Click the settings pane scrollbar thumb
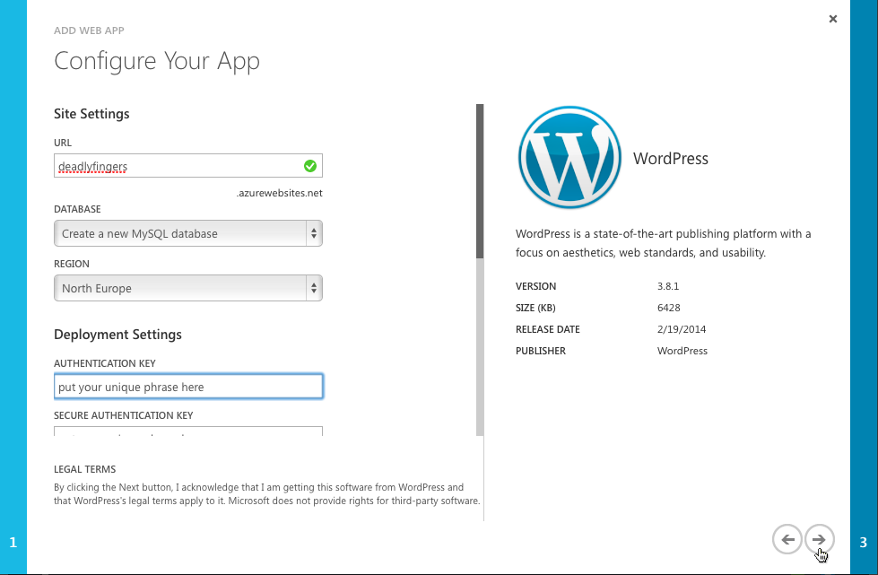Viewport: 878px width, 575px height. pos(480,181)
